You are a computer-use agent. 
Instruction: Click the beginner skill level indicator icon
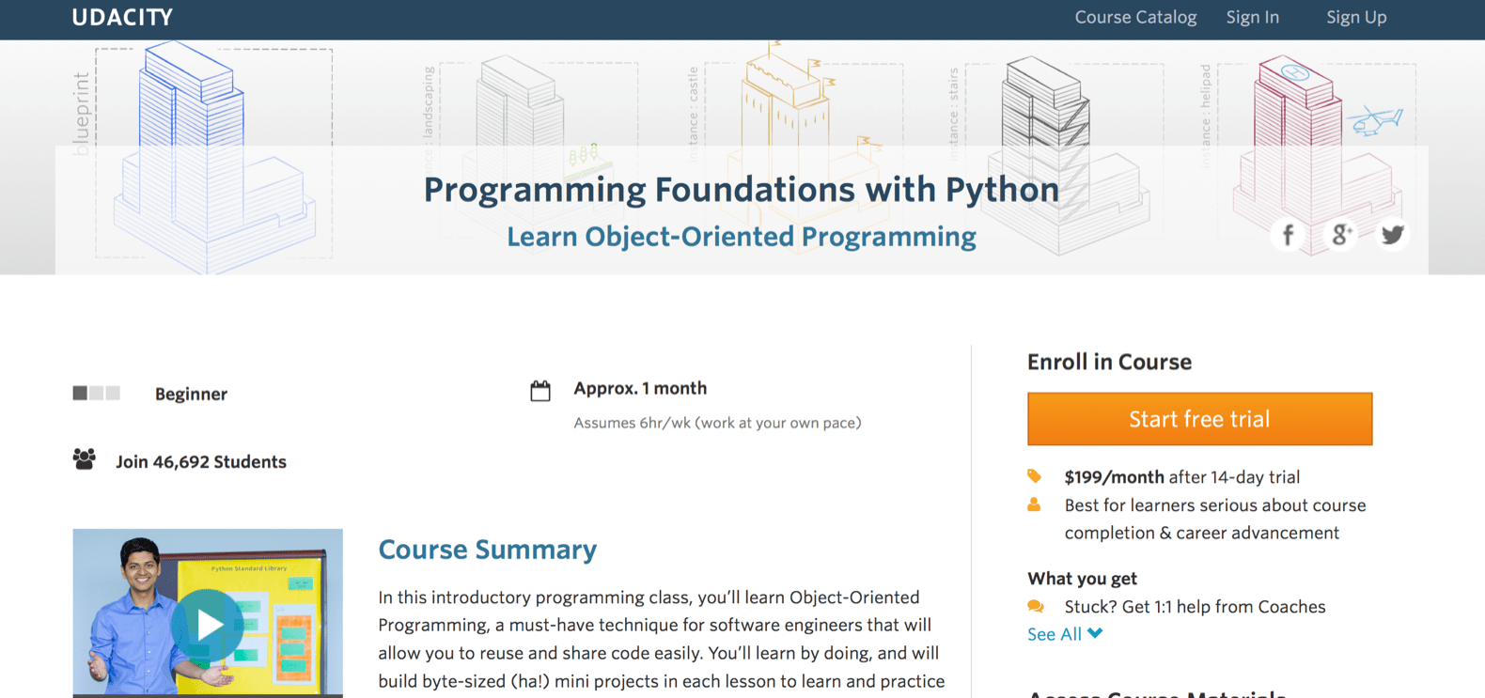click(x=97, y=393)
